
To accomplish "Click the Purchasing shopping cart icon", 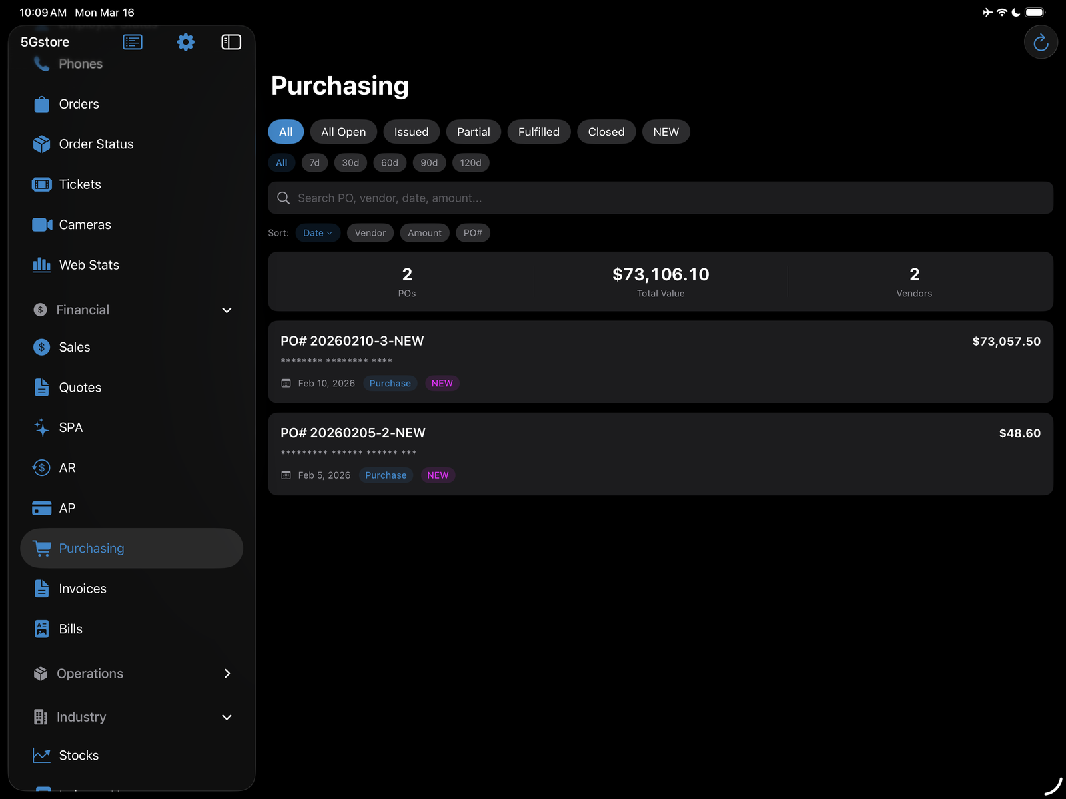I will click(42, 548).
